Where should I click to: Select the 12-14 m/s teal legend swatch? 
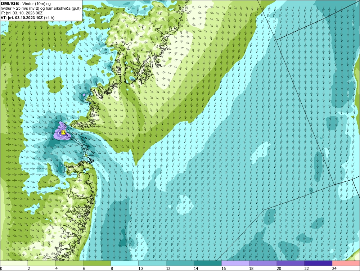(x=180, y=263)
